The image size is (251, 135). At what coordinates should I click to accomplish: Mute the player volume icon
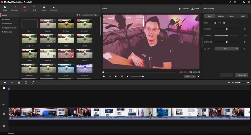tap(128, 76)
